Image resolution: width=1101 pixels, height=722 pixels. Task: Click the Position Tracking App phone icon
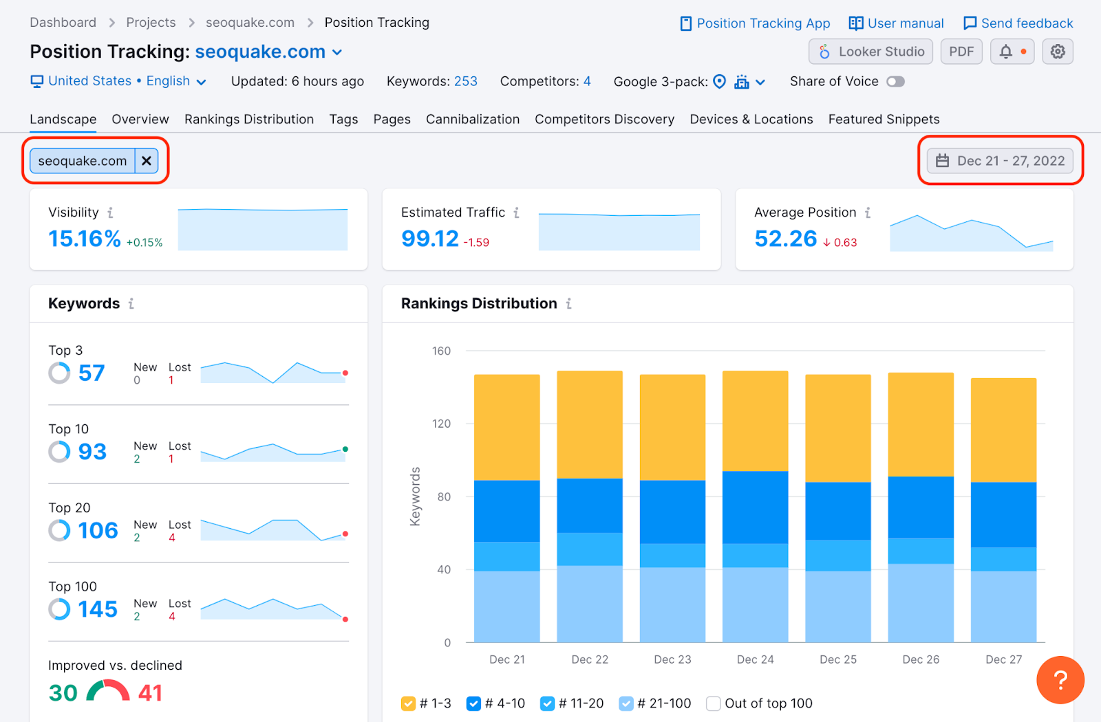tap(685, 23)
